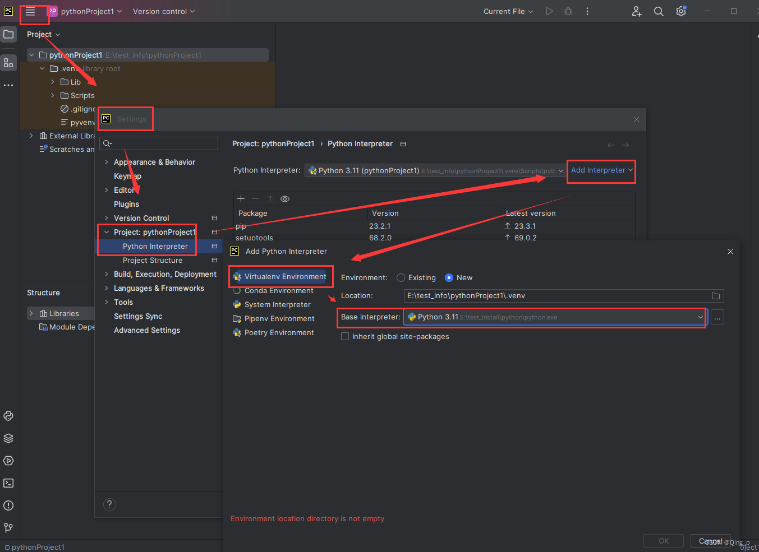Uninstall package with minus icon

tap(256, 199)
